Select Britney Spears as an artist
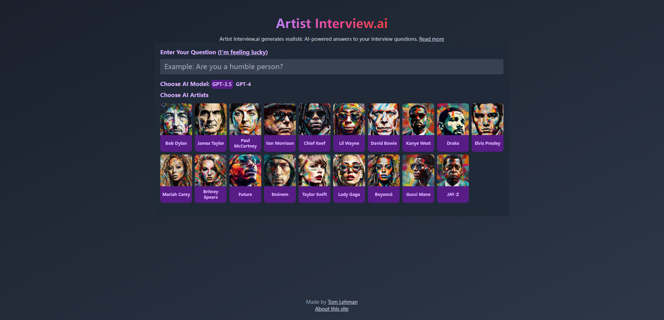This screenshot has height=320, width=664. coord(210,178)
